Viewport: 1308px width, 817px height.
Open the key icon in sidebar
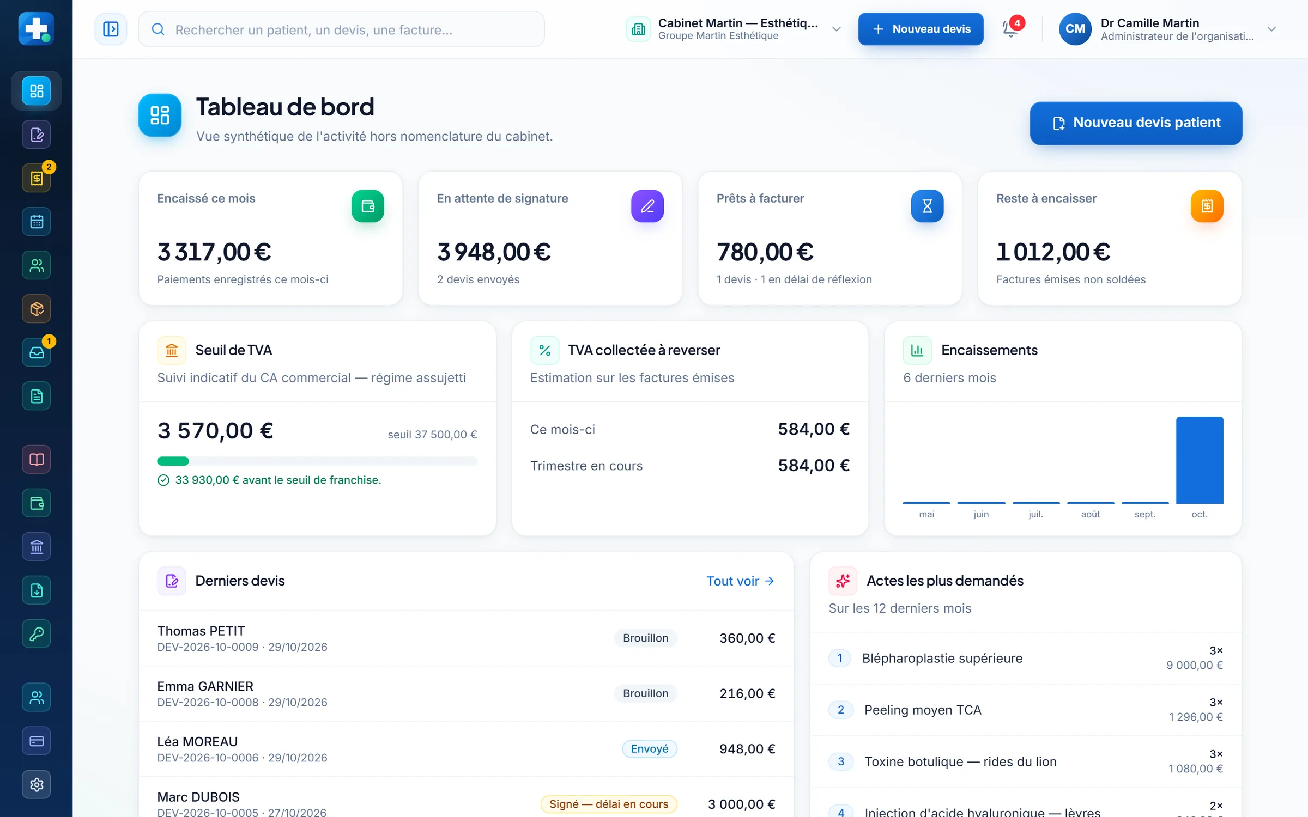tap(37, 633)
